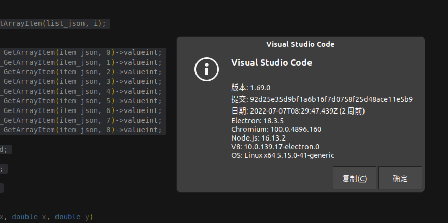Confirm dialog with 确定 button
Image resolution: width=448 pixels, height=223 pixels.
pyautogui.click(x=400, y=178)
